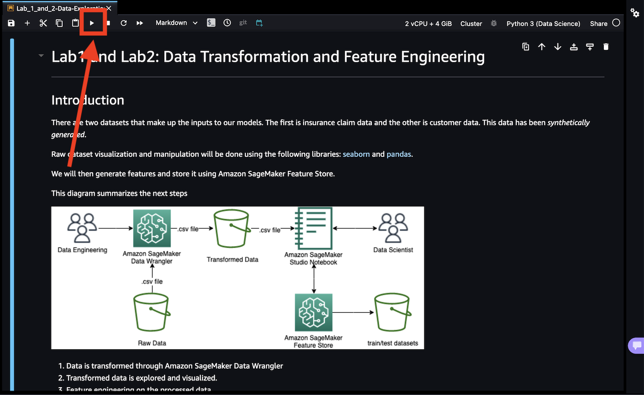The height and width of the screenshot is (395, 644).
Task: Collapse the Lab1 and Lab2 heading section
Action: pyautogui.click(x=41, y=56)
